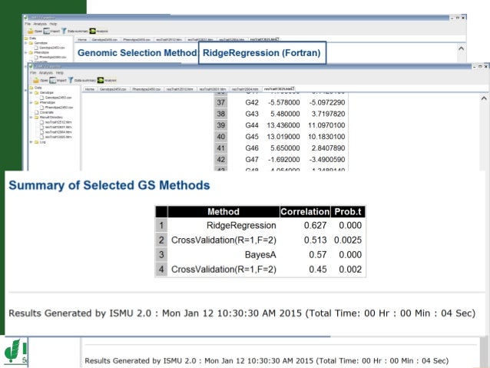490x368 pixels.
Task: Click the RidgeRegression (Fortran) heading text
Action: (x=262, y=53)
